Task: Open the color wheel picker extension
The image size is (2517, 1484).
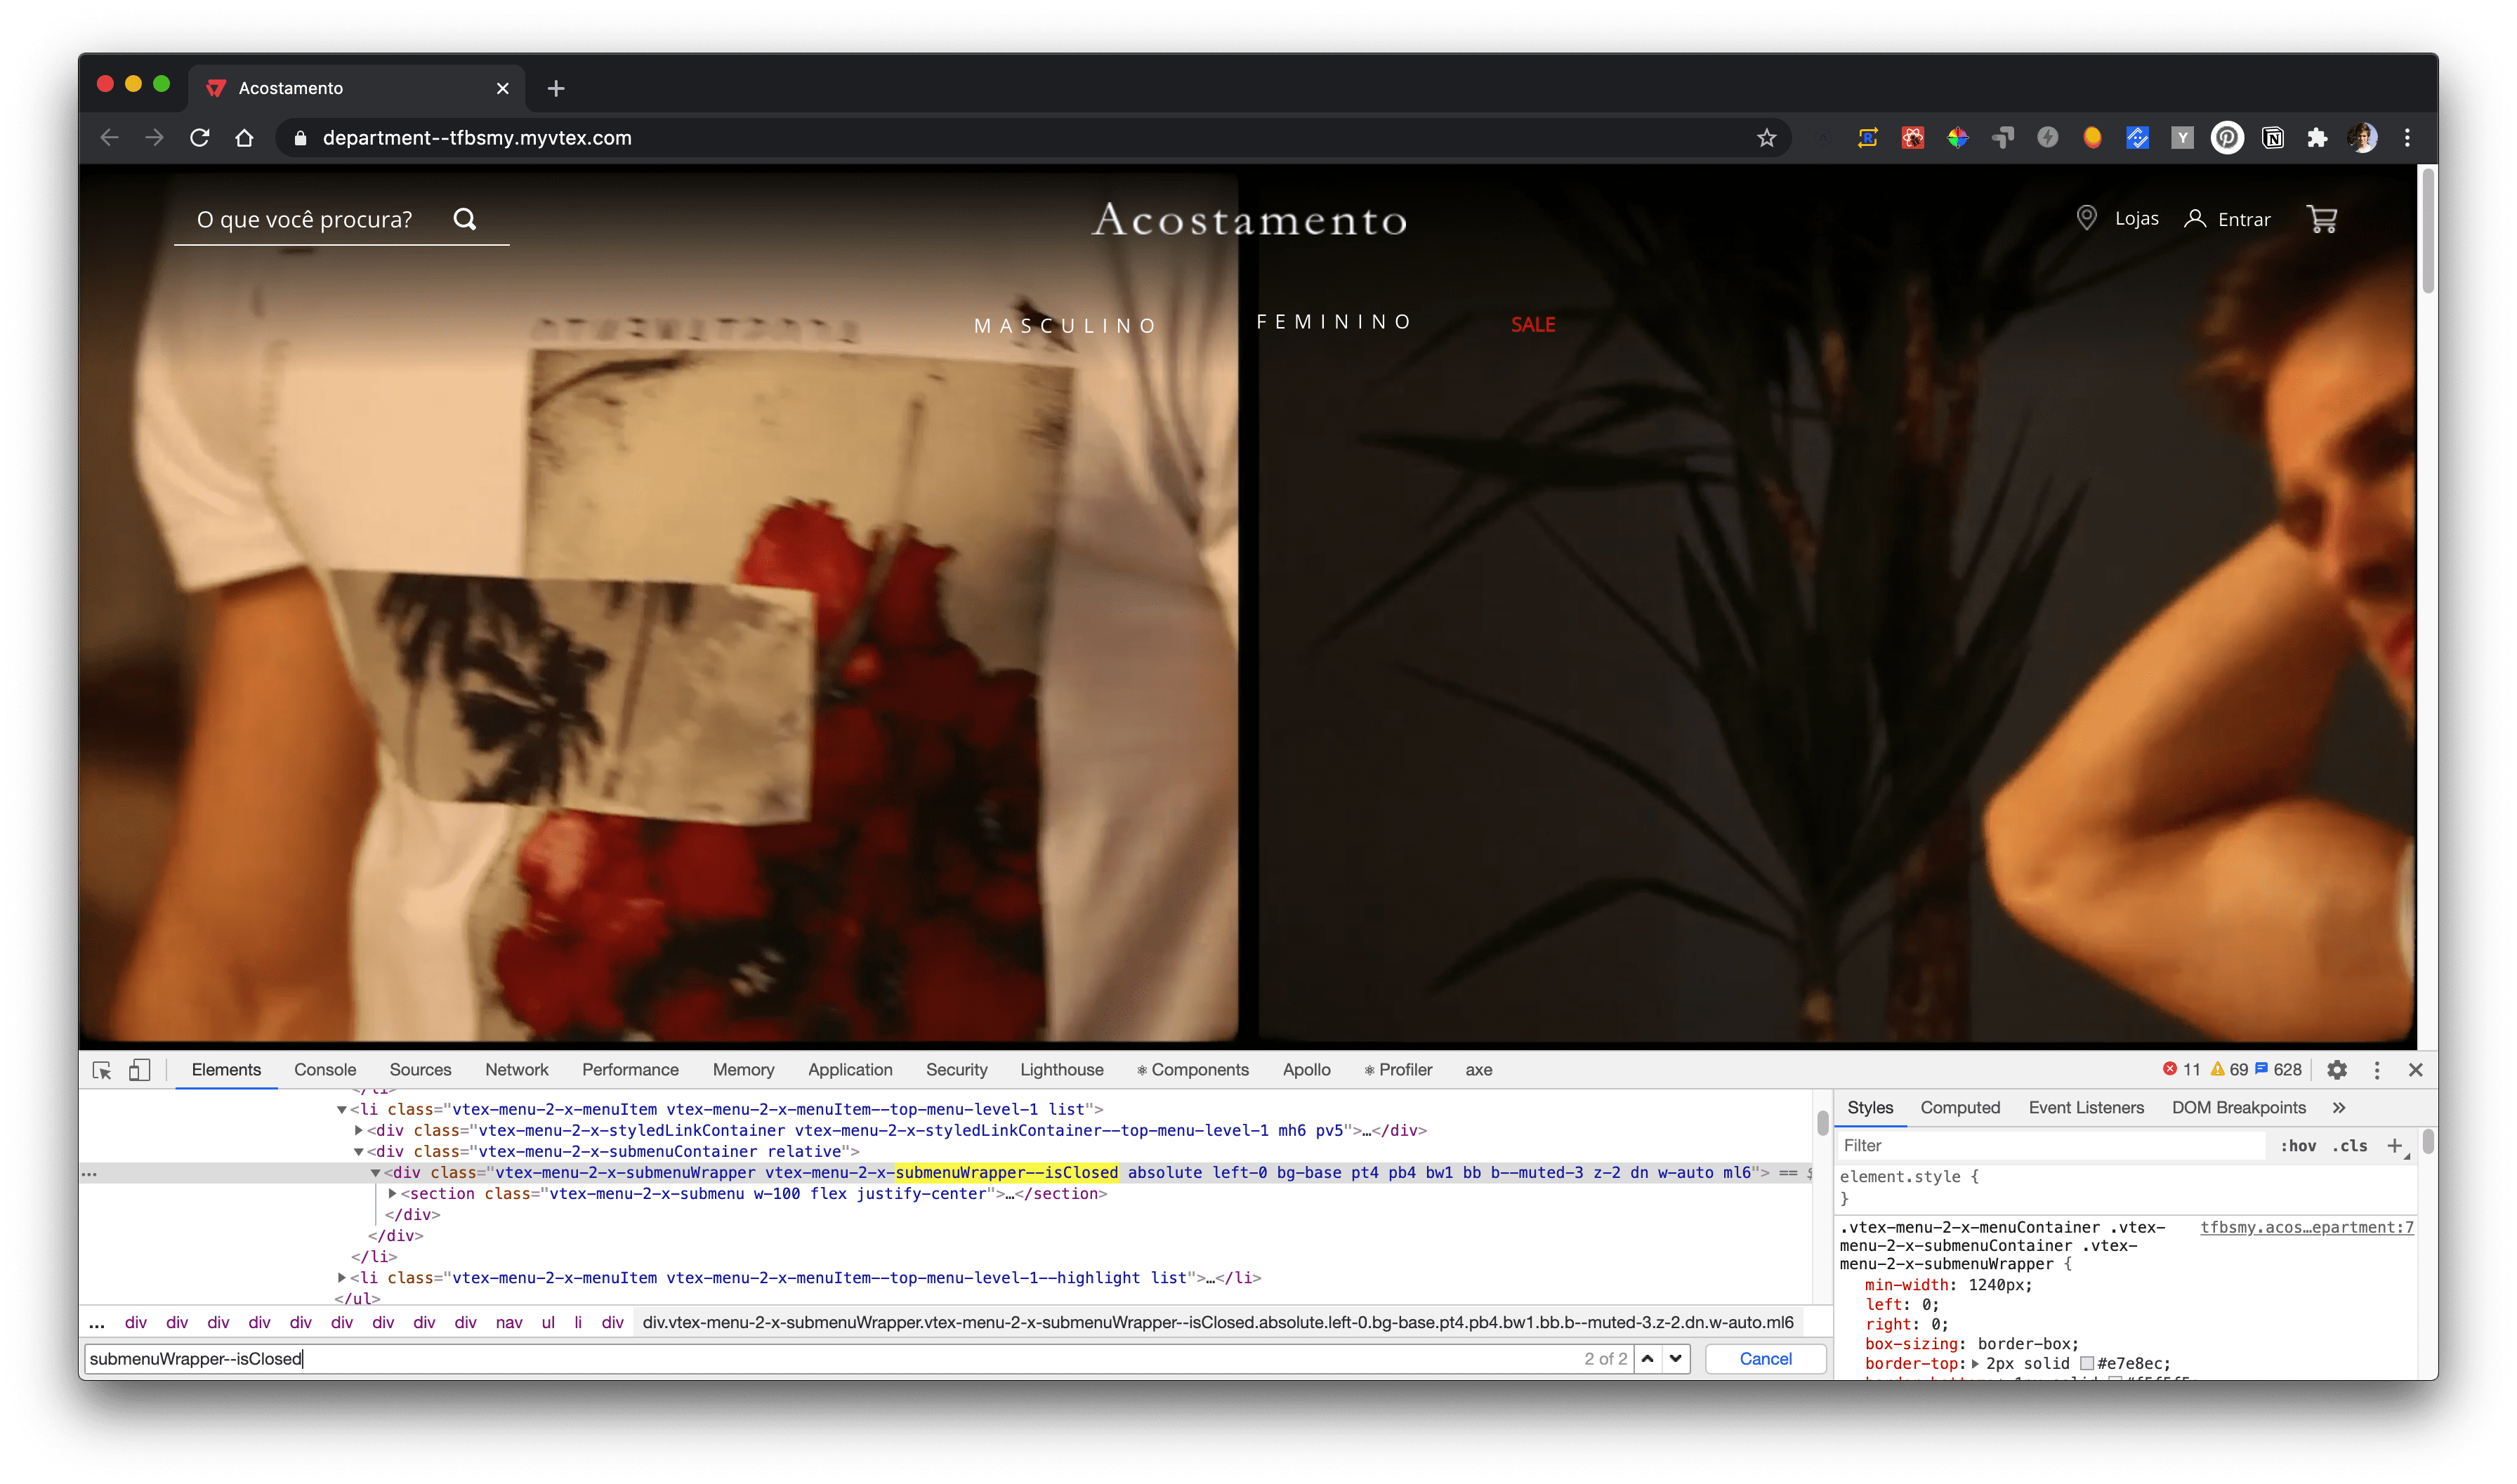Action: pos(1958,138)
